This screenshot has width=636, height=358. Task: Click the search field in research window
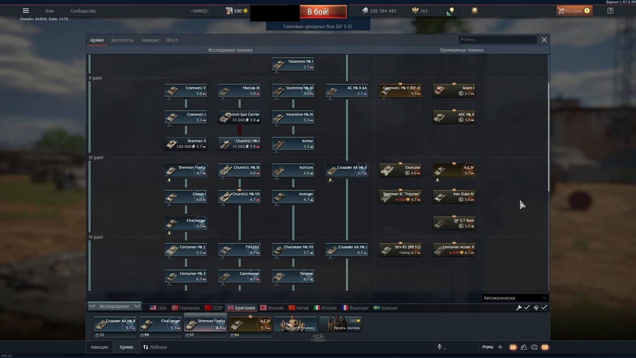click(498, 40)
